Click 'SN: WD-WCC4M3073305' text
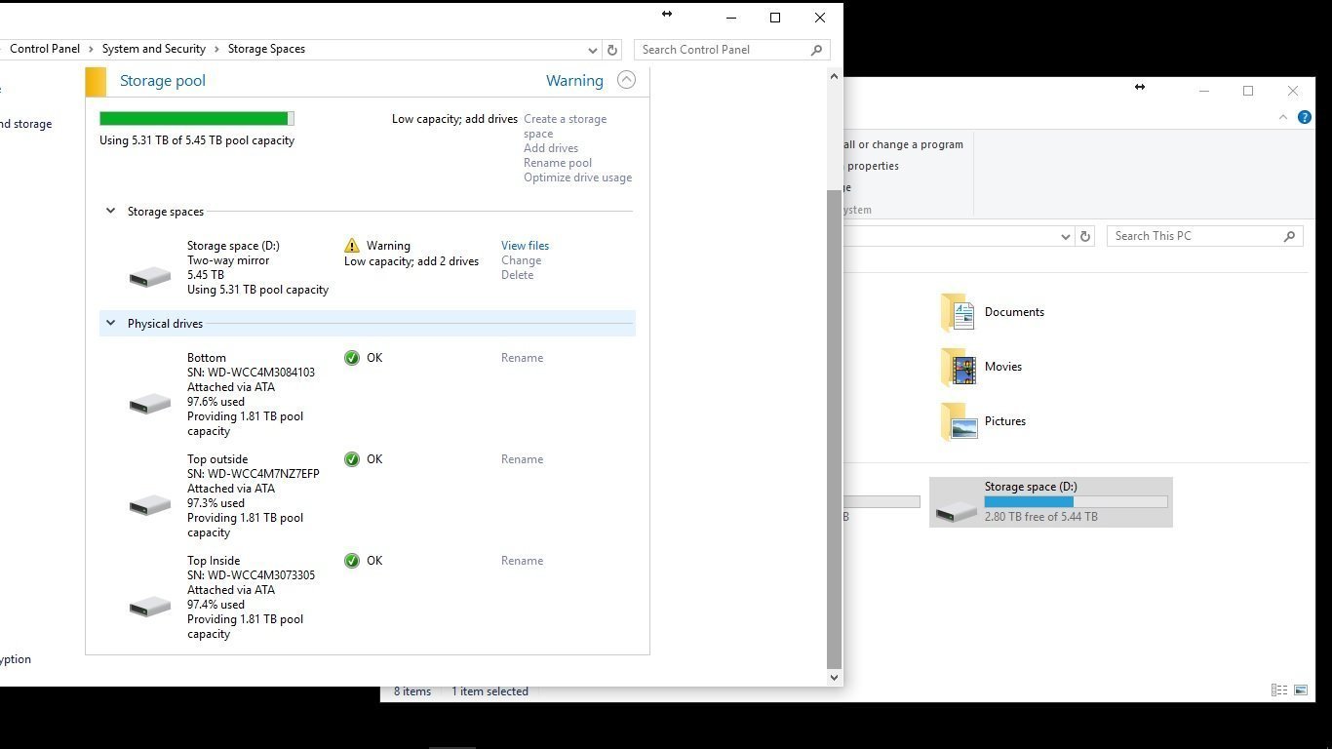 point(251,575)
